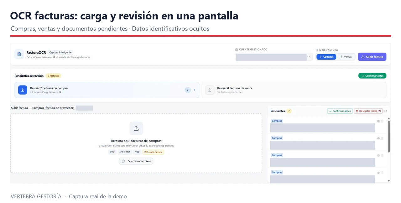Click the Pendientes list scrollbar thumb
This screenshot has height=203, width=401.
pos(389,137)
